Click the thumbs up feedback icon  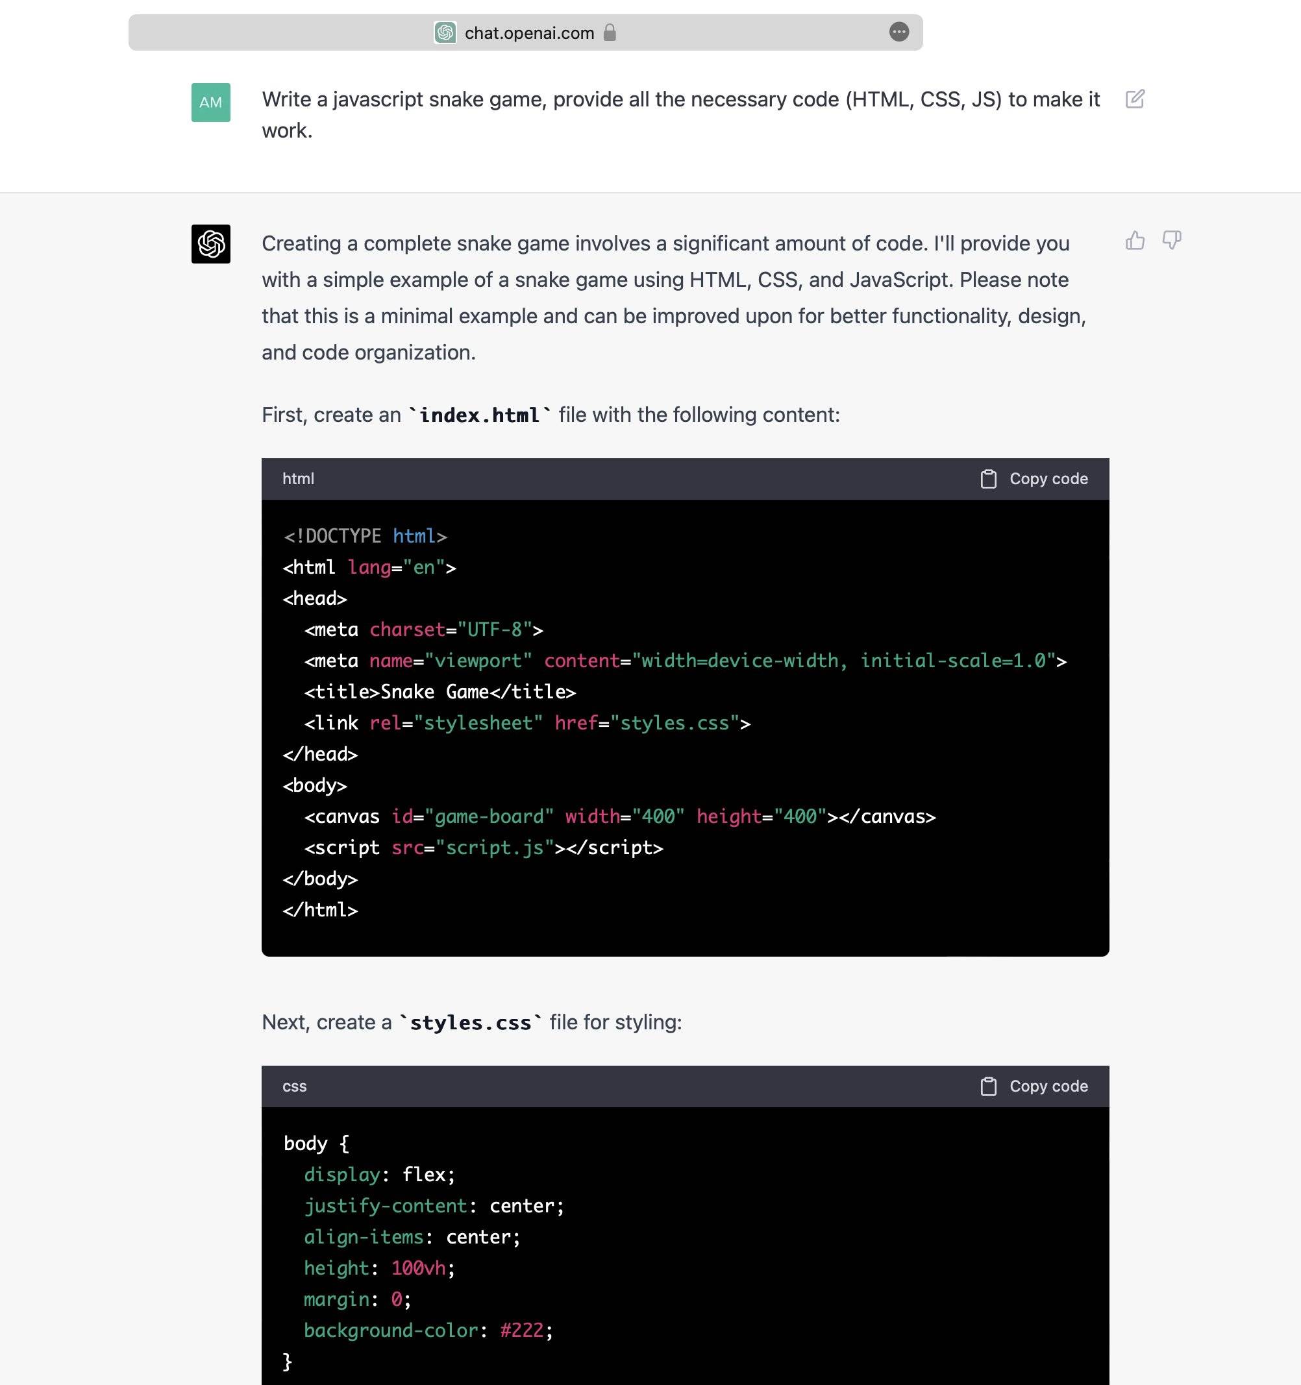1134,240
